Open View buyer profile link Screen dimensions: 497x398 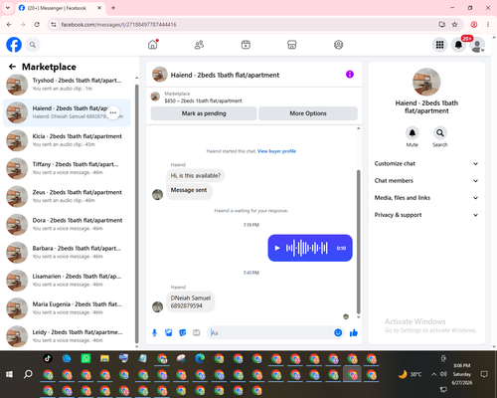276,151
